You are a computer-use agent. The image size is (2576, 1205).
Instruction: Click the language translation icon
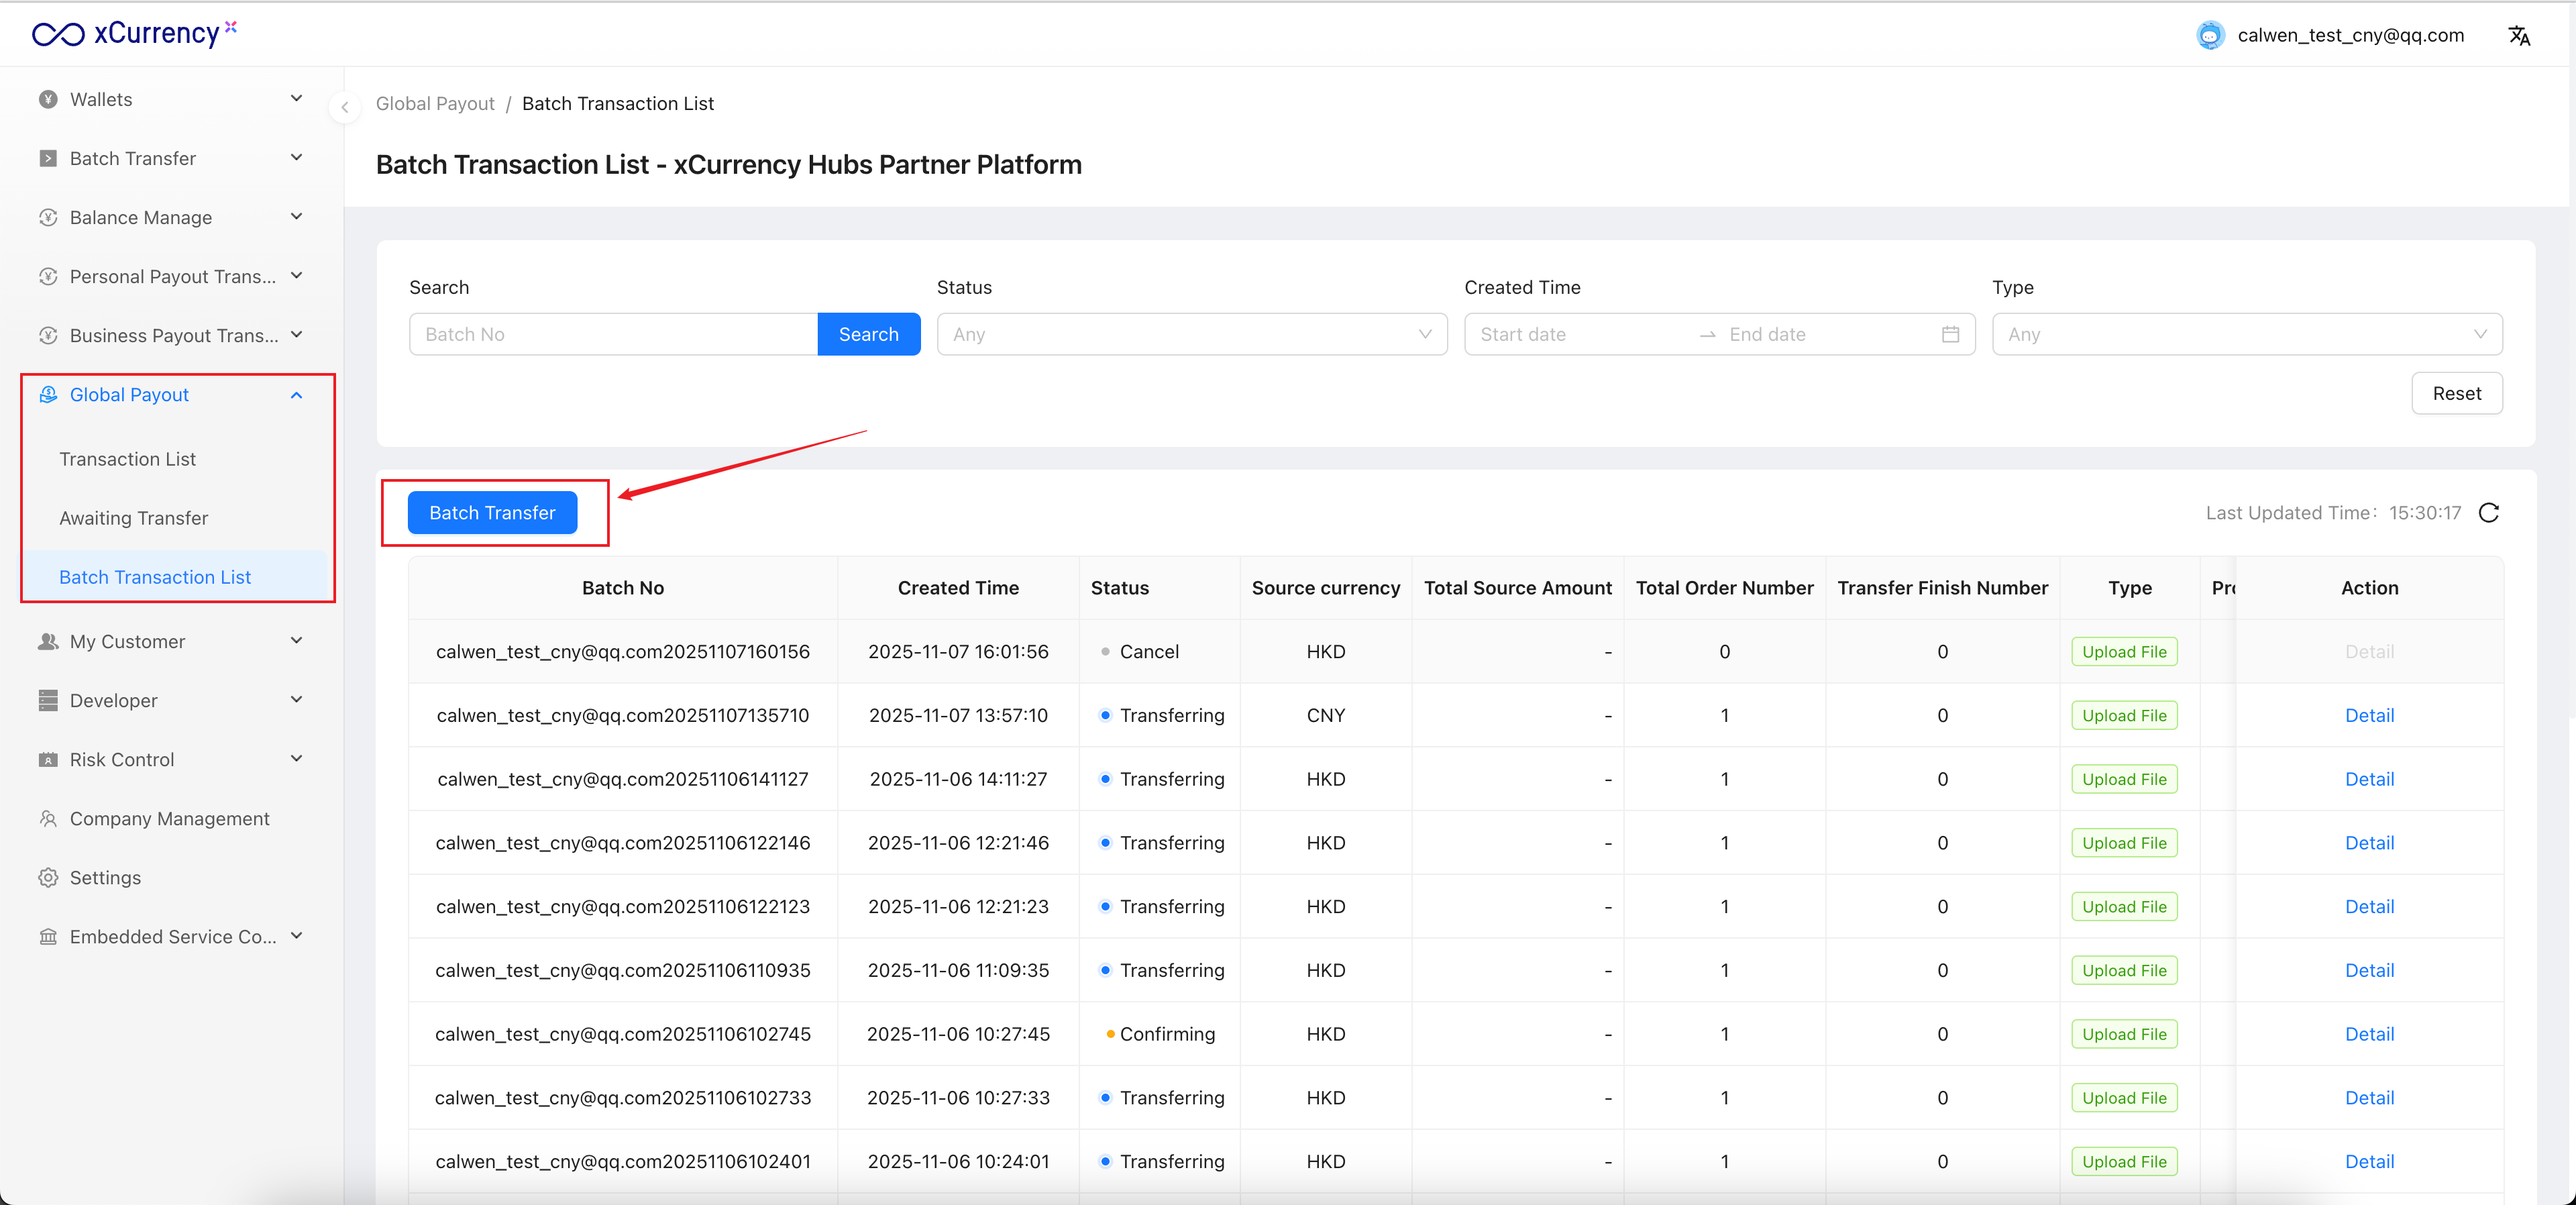[x=2518, y=36]
